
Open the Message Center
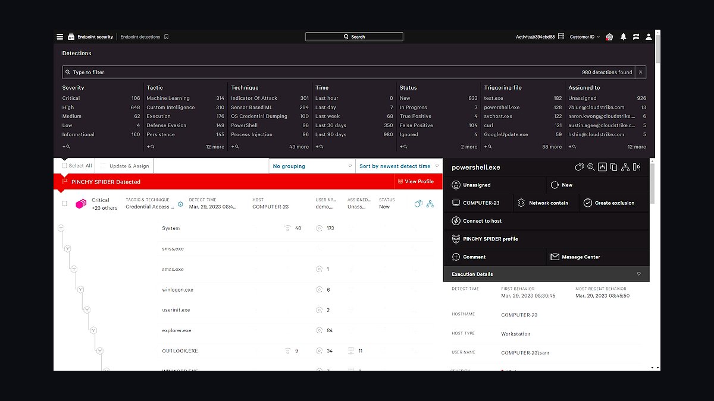pyautogui.click(x=598, y=257)
